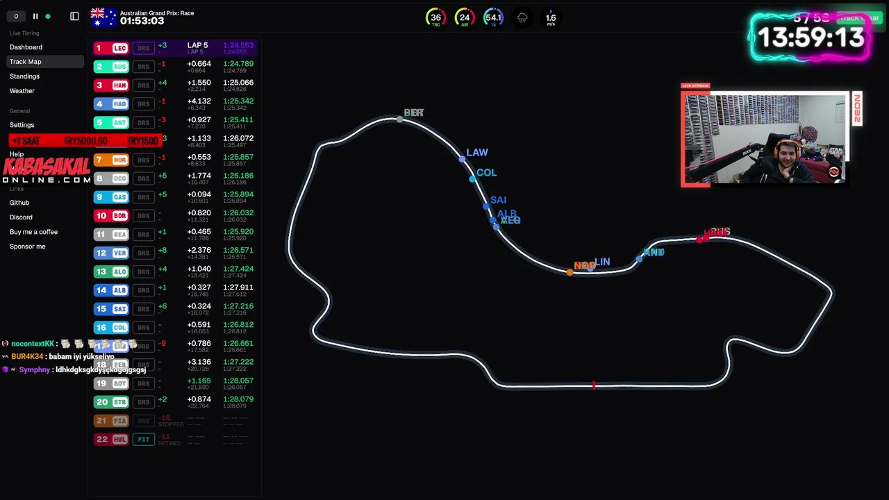This screenshot has width=889, height=500.
Task: Select the COL driver tag in P16
Action: click(111, 328)
